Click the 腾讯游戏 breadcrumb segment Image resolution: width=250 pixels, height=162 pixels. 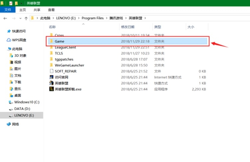[116, 18]
